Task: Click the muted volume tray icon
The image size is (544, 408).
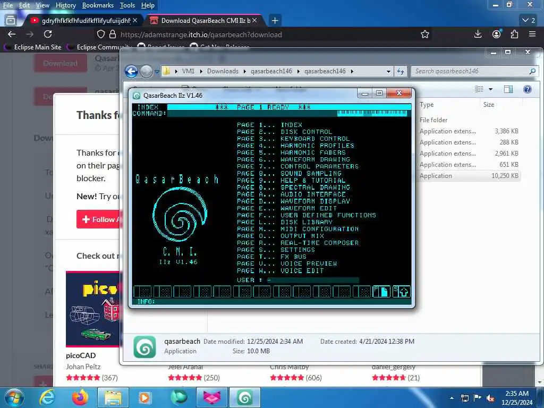Action: click(490, 398)
